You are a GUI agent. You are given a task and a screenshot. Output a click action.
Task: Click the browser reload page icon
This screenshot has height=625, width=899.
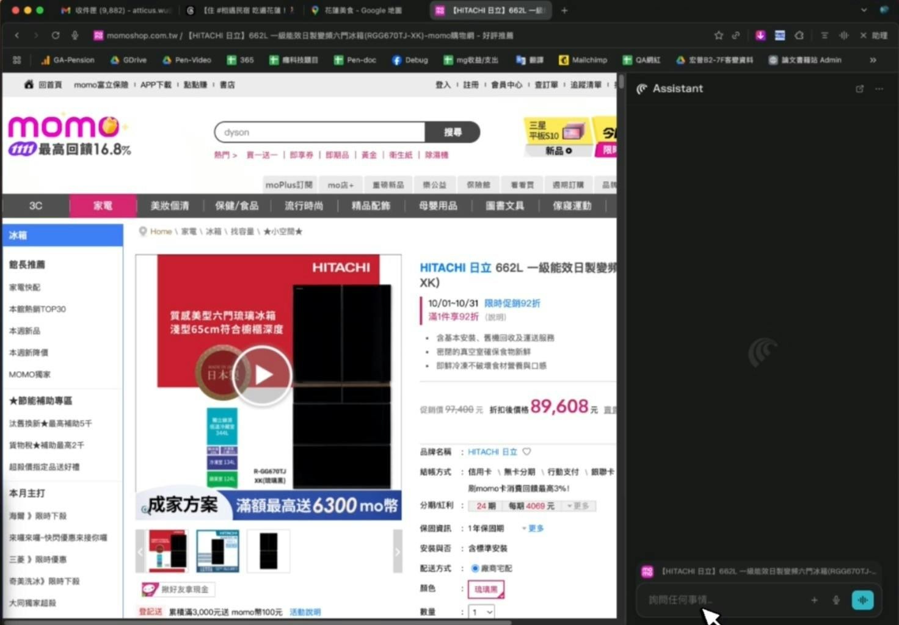(x=56, y=35)
